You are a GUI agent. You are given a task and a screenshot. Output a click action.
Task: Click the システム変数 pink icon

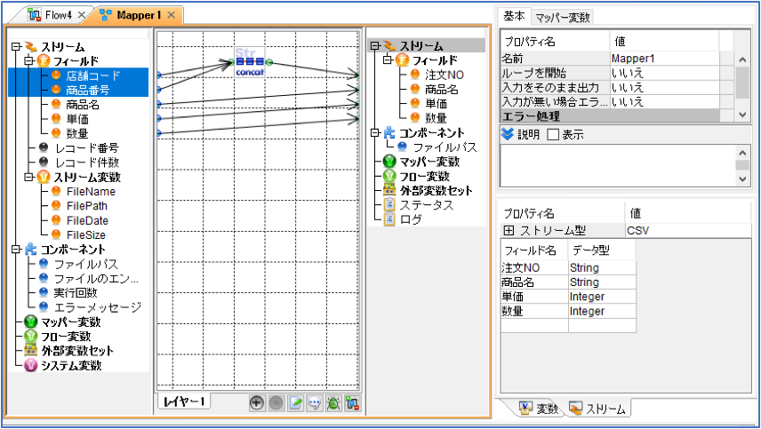pos(30,365)
